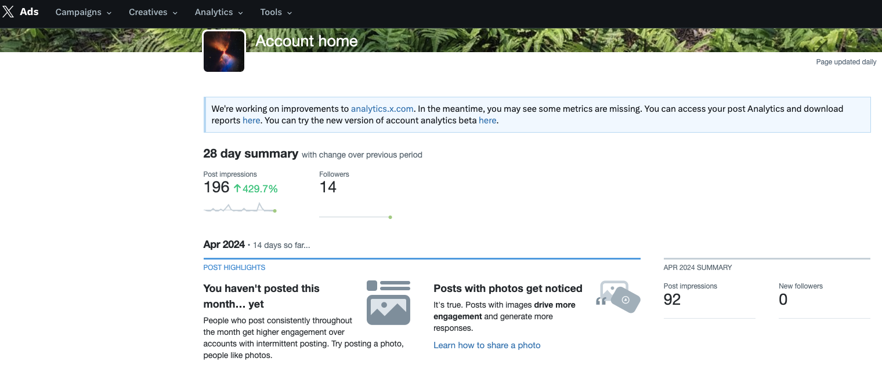The width and height of the screenshot is (882, 365).
Task: Click the photo placeholder illustration icon
Action: tap(388, 301)
